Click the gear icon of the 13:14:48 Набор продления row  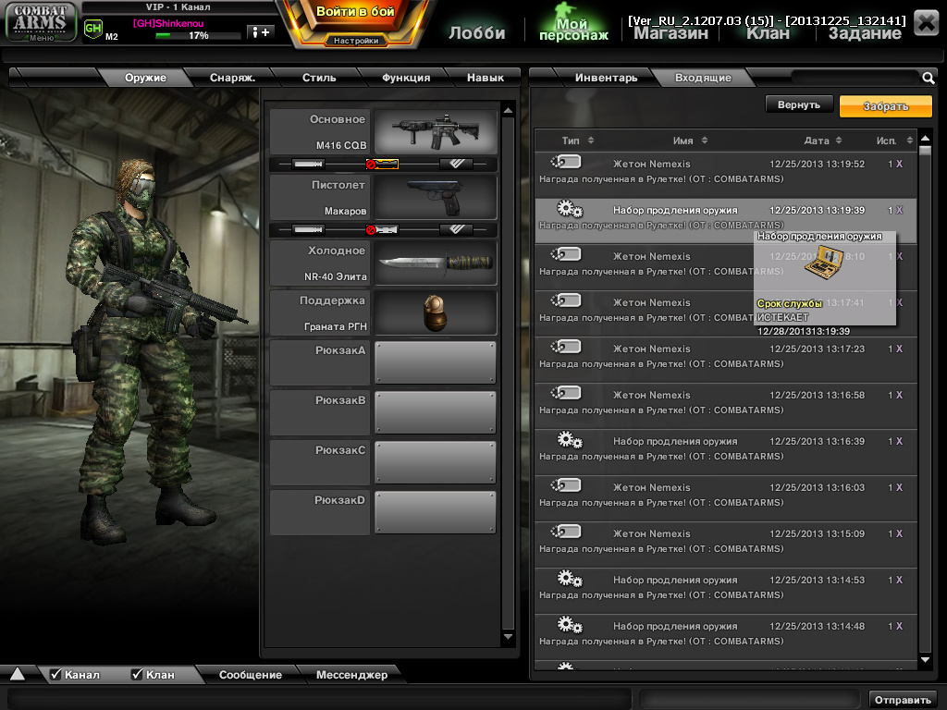click(569, 624)
